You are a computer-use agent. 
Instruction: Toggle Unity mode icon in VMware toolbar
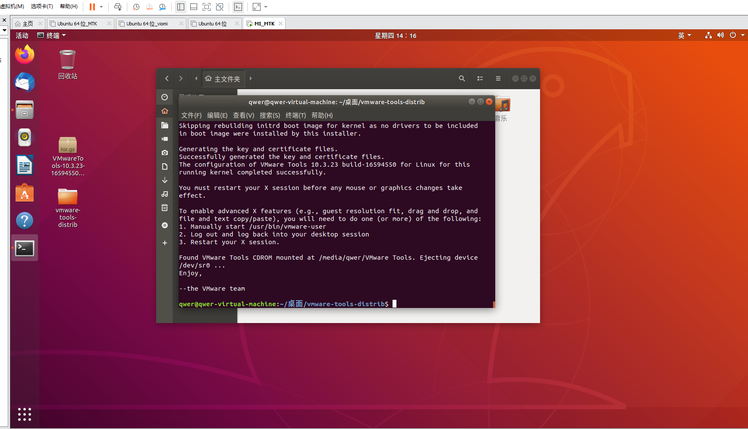click(220, 7)
